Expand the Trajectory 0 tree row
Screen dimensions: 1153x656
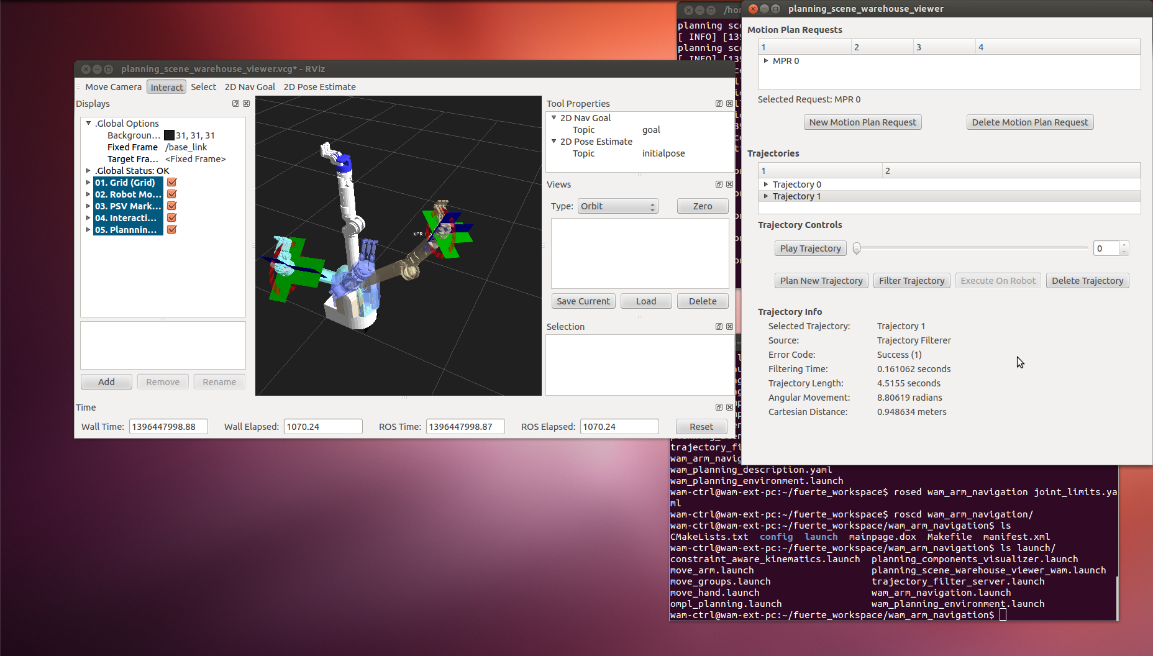point(766,184)
